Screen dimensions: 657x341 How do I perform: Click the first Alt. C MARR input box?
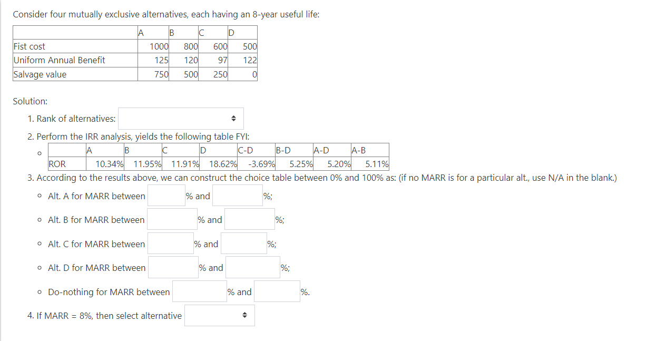171,243
